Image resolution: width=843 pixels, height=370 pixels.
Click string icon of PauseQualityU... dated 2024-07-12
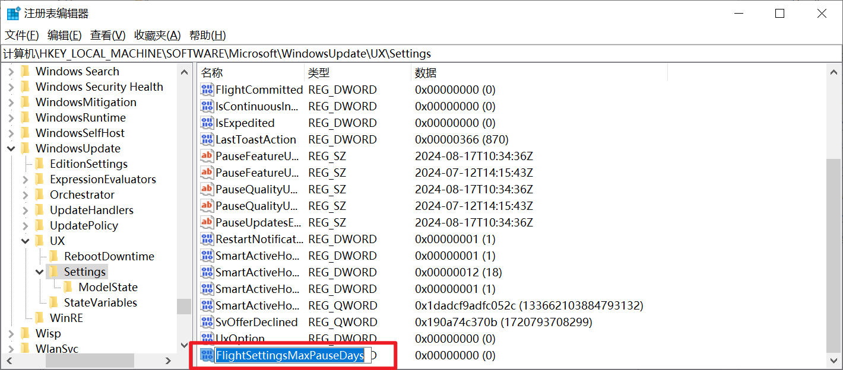[207, 206]
